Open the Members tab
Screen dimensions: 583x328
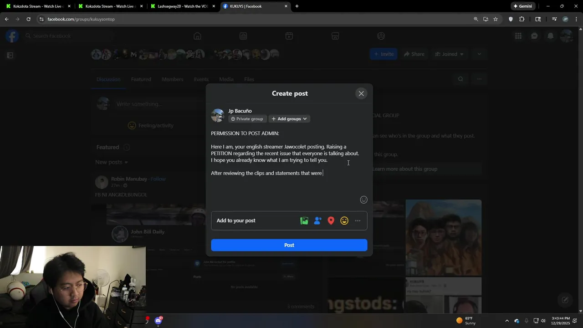(x=172, y=79)
